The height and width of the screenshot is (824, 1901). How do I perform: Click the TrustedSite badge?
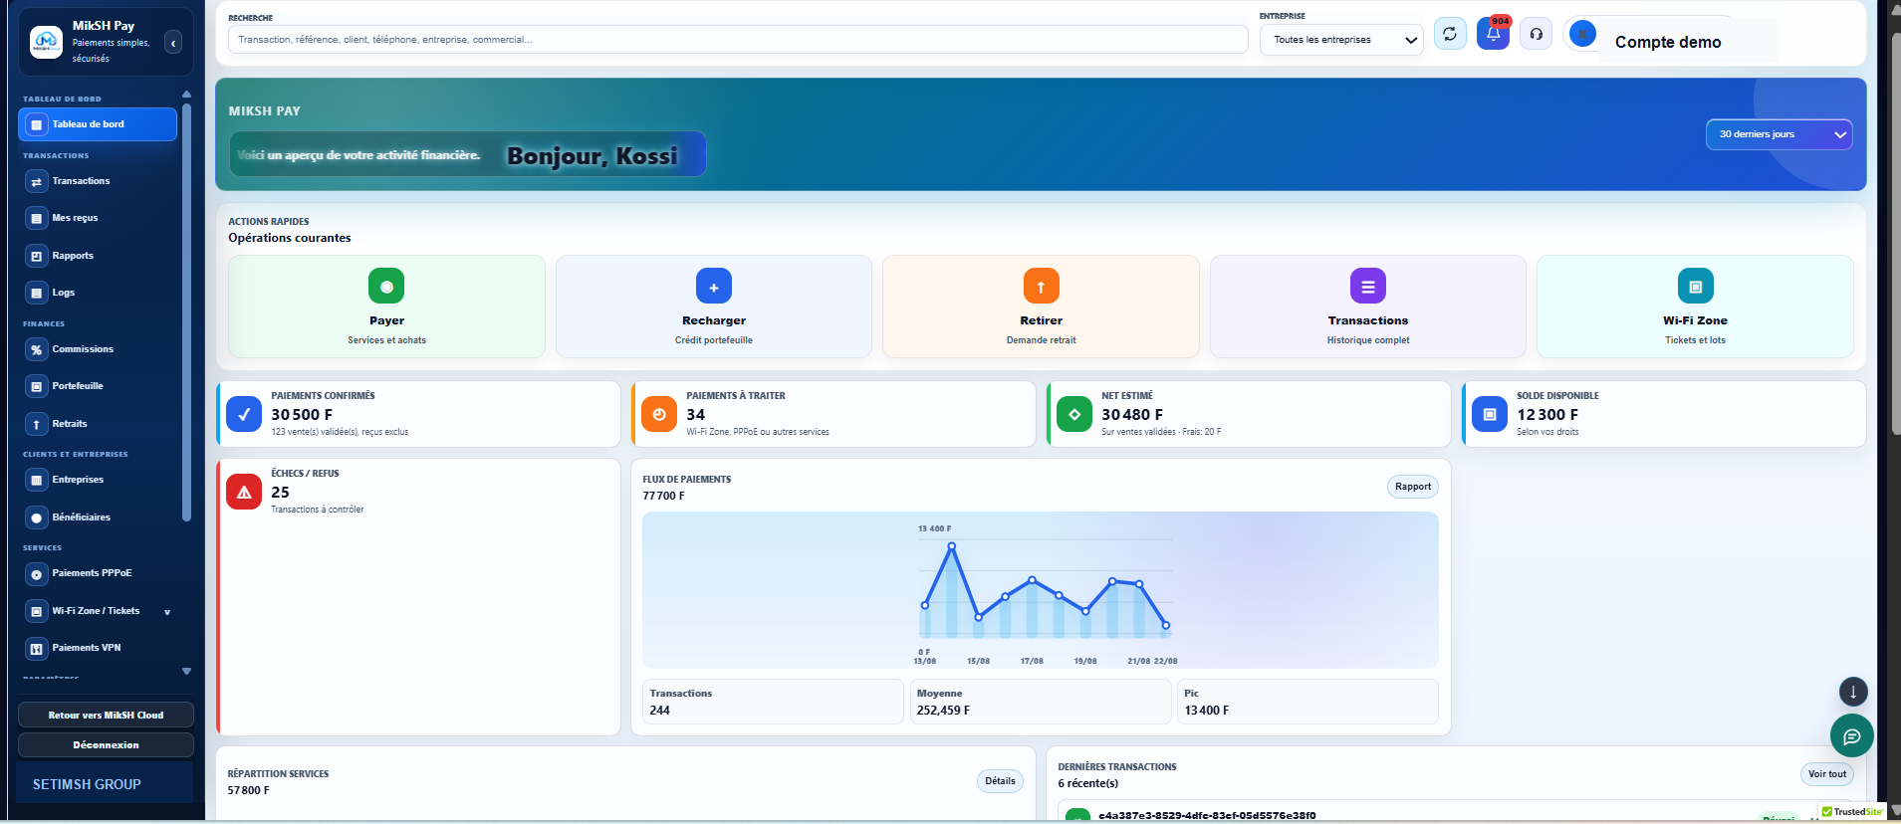pos(1852,812)
